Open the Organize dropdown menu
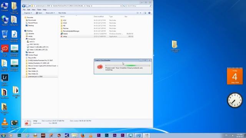The height and width of the screenshot is (138, 246). (x=28, y=13)
